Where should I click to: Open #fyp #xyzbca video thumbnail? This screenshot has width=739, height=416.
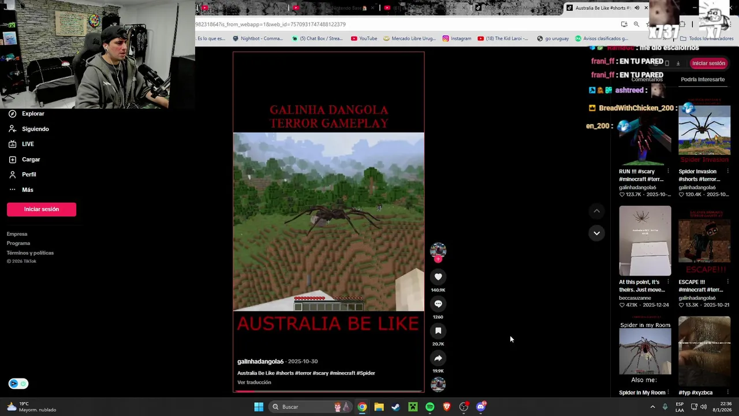pos(704,351)
